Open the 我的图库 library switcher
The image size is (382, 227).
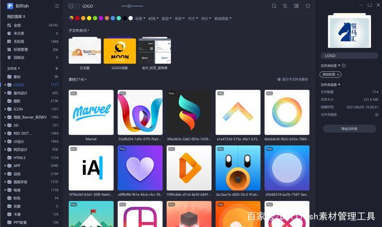(16, 16)
